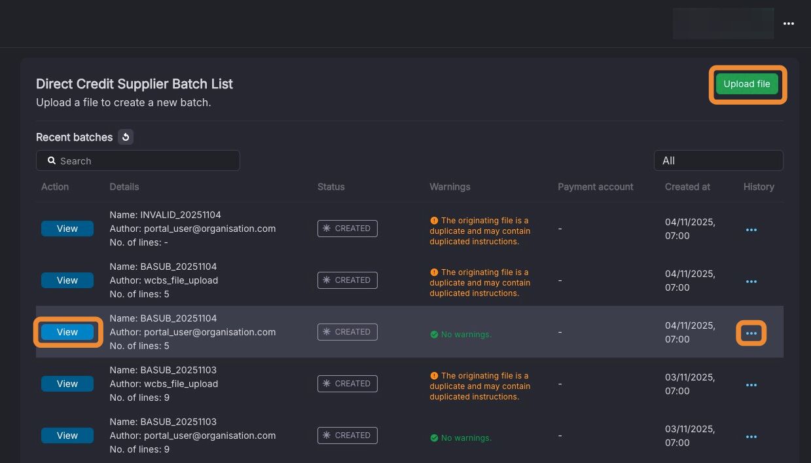
Task: Open history menu for INVALID_20251104 batch
Action: 751,230
